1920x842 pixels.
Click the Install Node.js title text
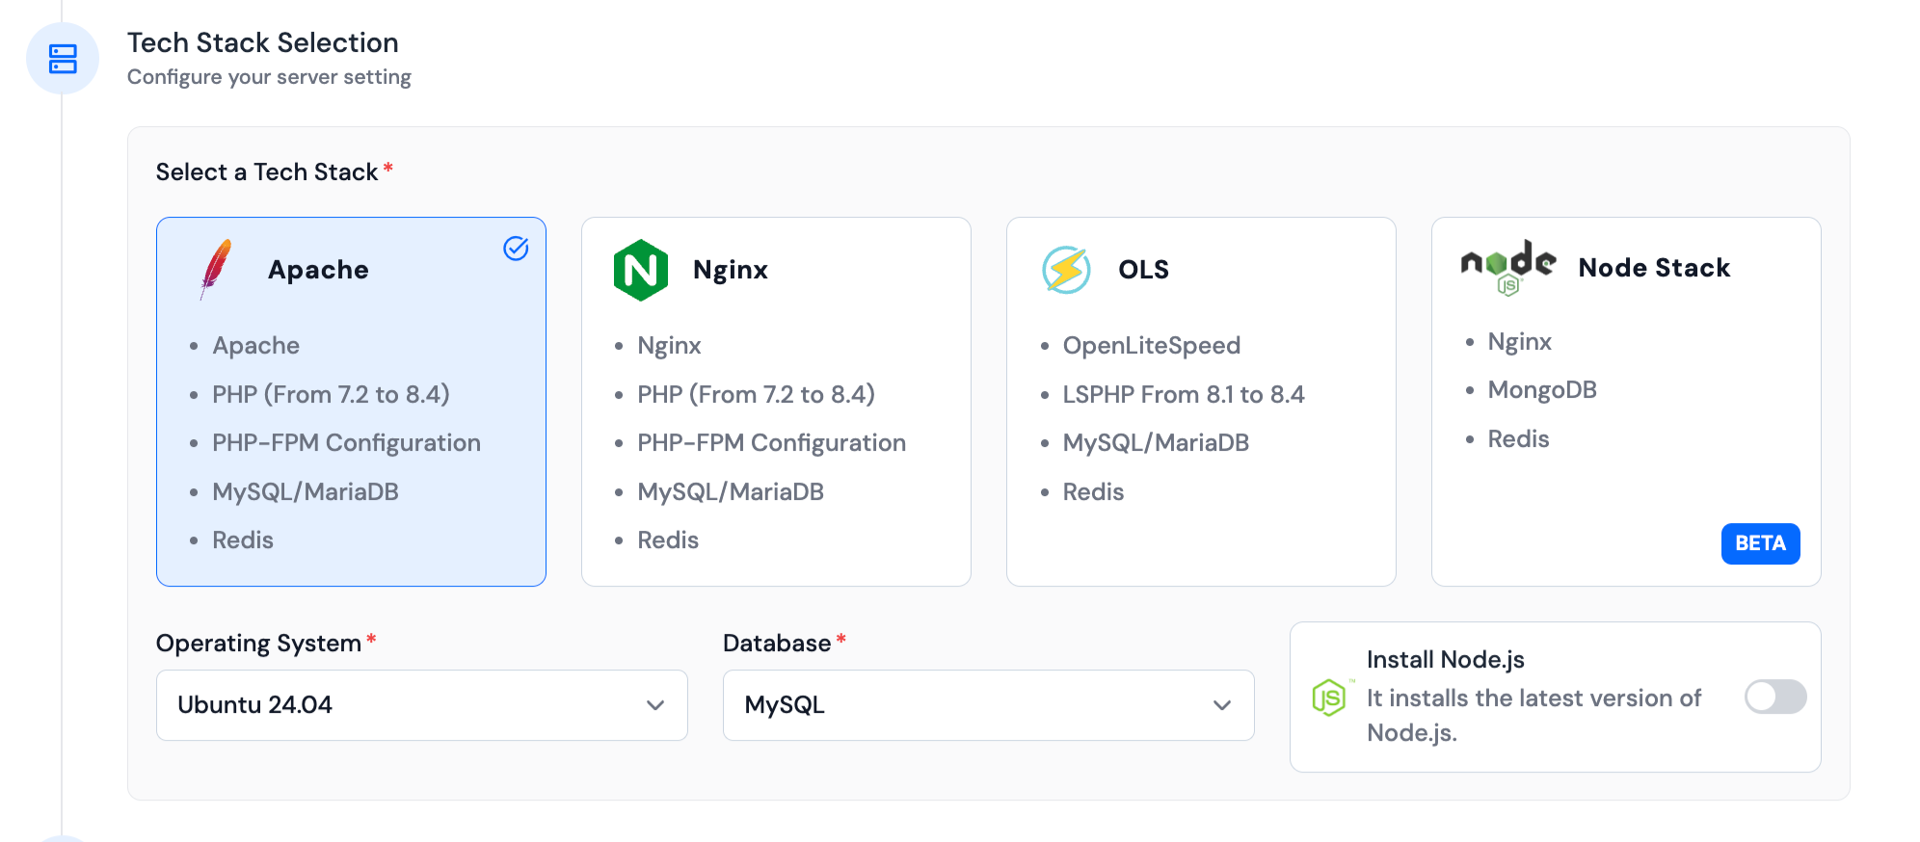1446,660
